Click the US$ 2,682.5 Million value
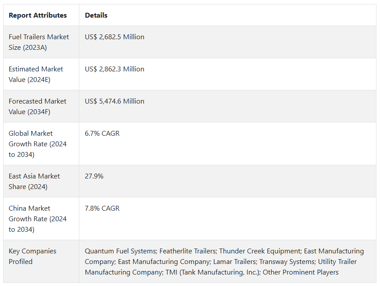Image resolution: width=380 pixels, height=286 pixels. coord(115,37)
